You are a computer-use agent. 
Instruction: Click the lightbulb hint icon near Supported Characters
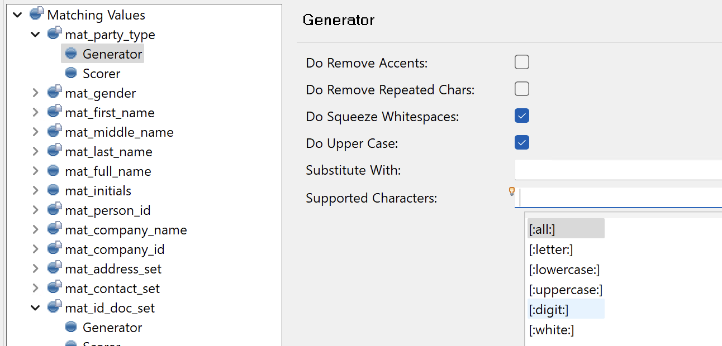pyautogui.click(x=512, y=192)
